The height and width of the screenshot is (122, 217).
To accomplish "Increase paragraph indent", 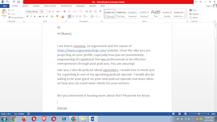I will pos(91,11).
